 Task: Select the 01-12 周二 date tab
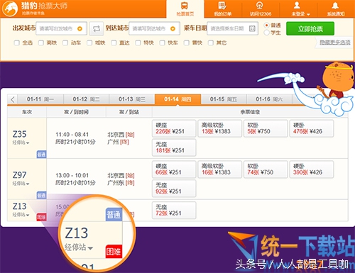click(x=86, y=99)
